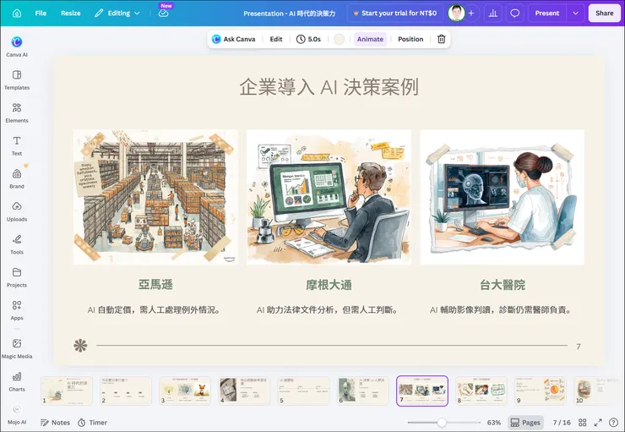
Task: Click the Share button
Action: click(x=604, y=14)
